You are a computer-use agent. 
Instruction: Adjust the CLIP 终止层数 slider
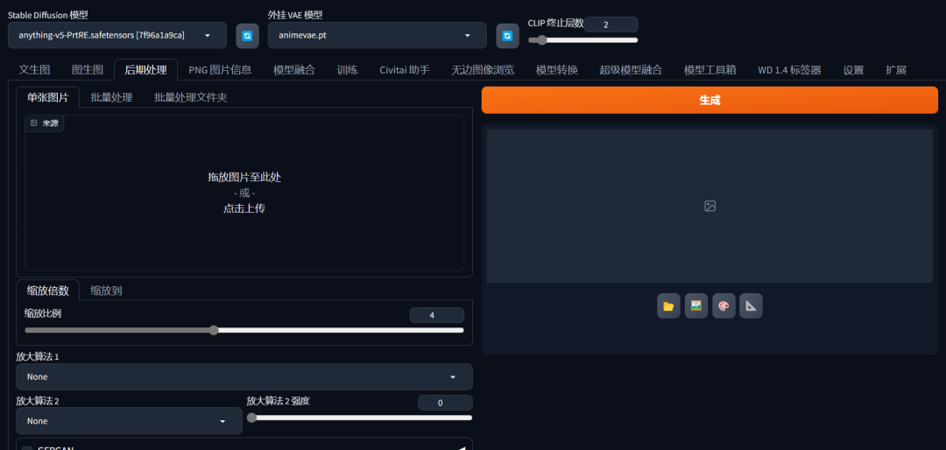tap(582, 40)
